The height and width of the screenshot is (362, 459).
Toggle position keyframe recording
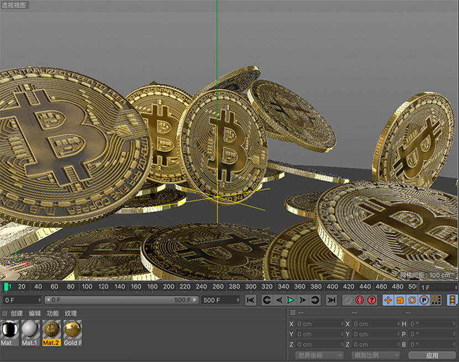tap(388, 300)
